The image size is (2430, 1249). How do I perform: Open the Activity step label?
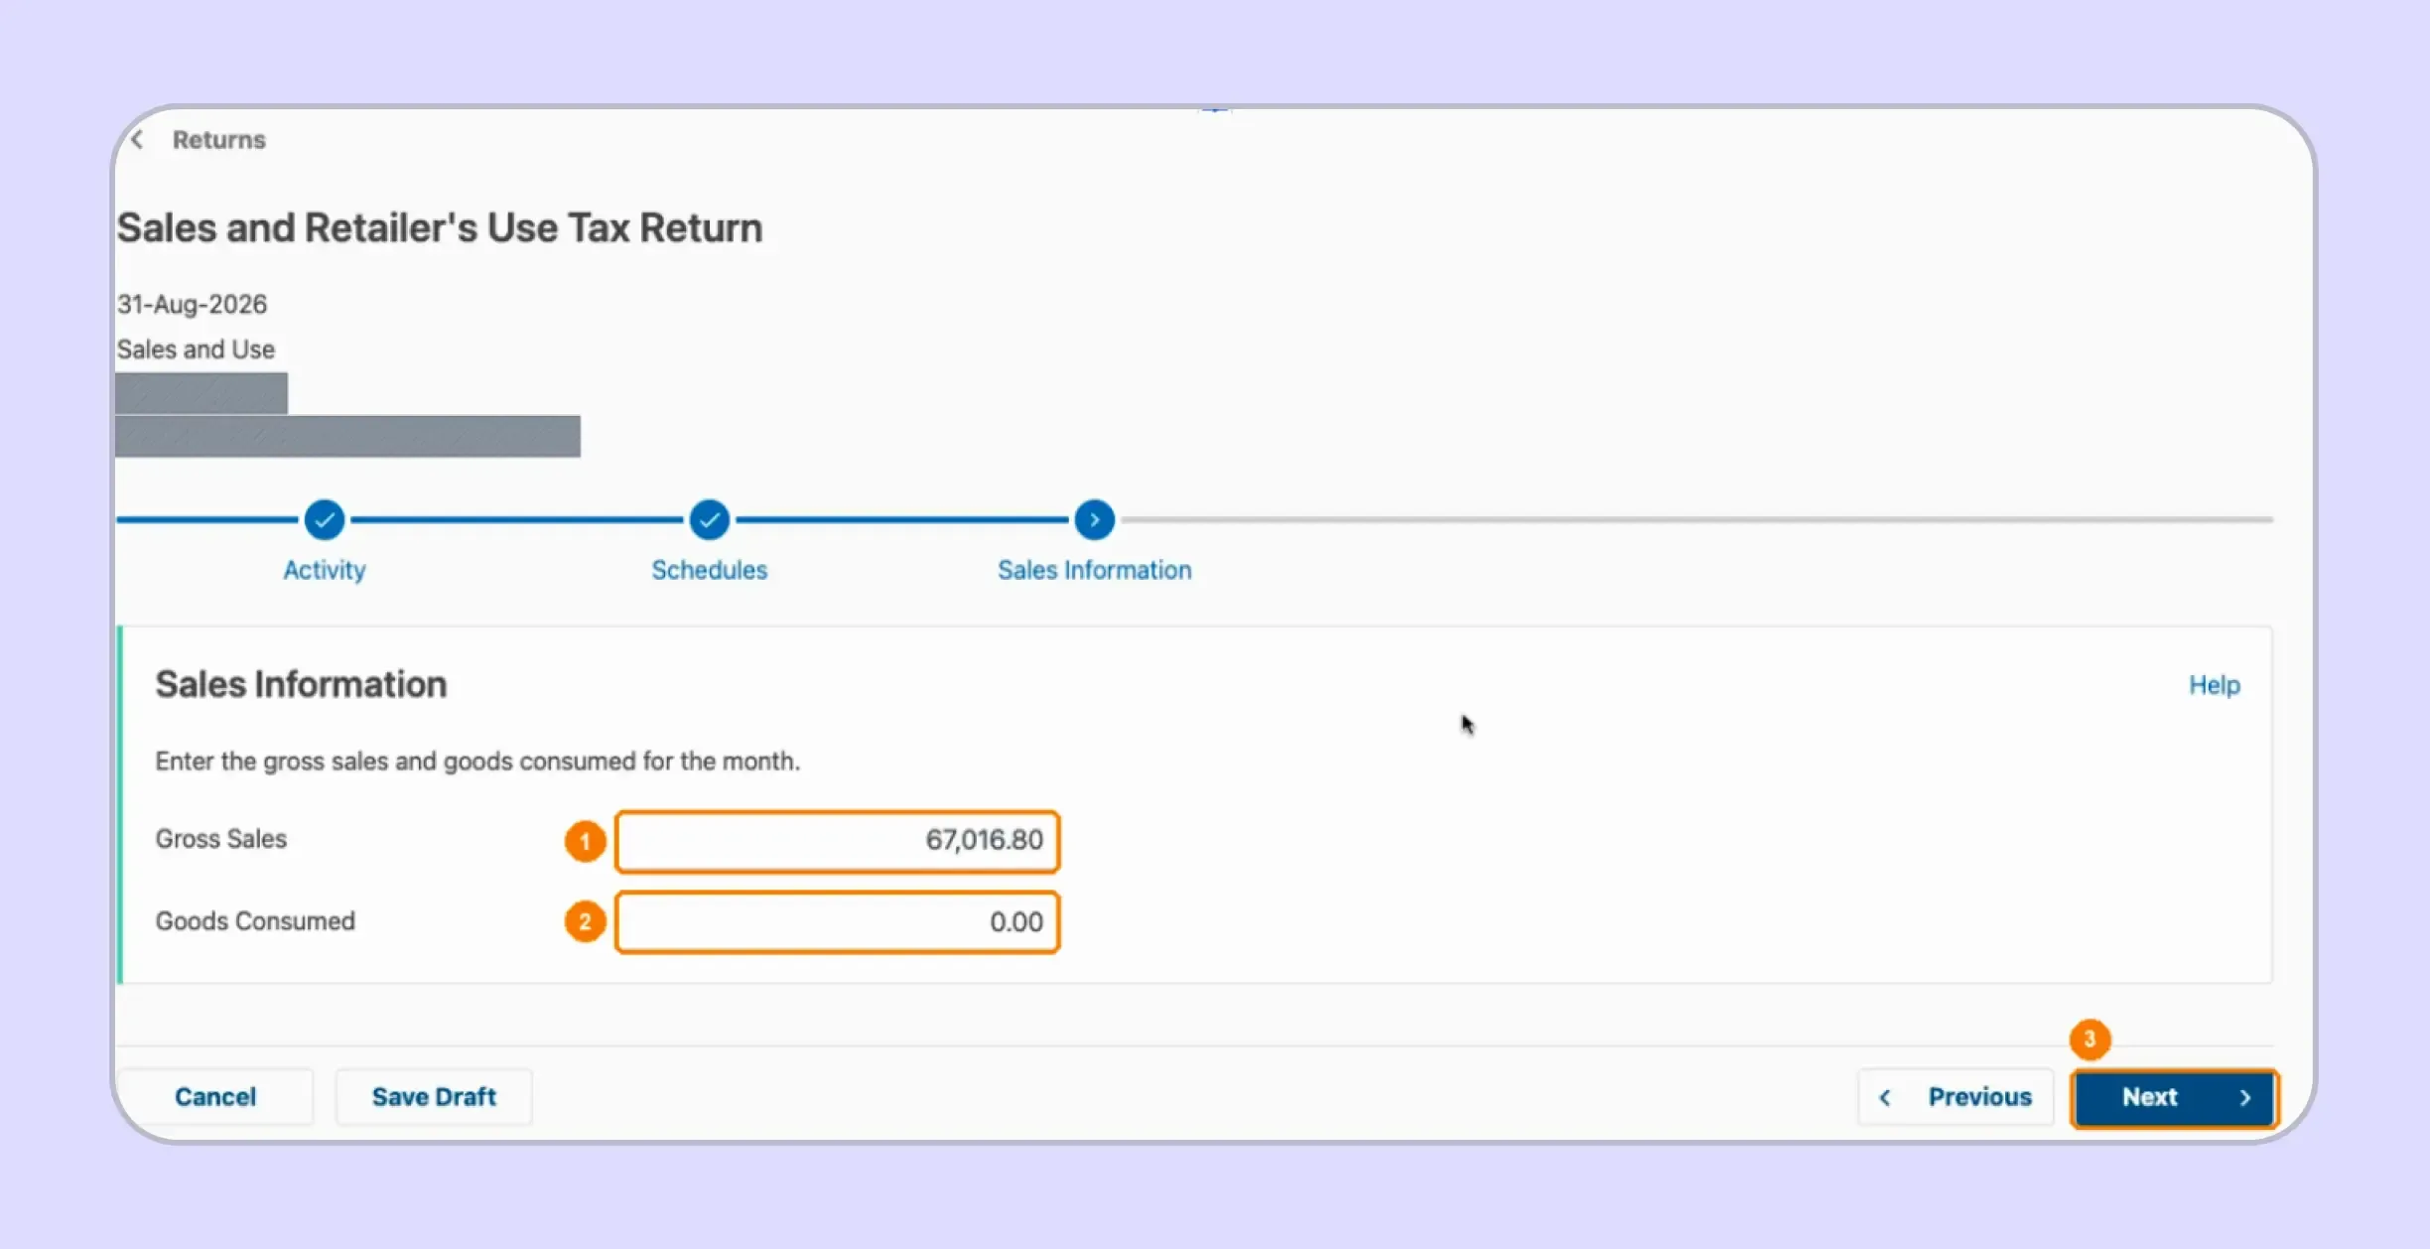[325, 570]
